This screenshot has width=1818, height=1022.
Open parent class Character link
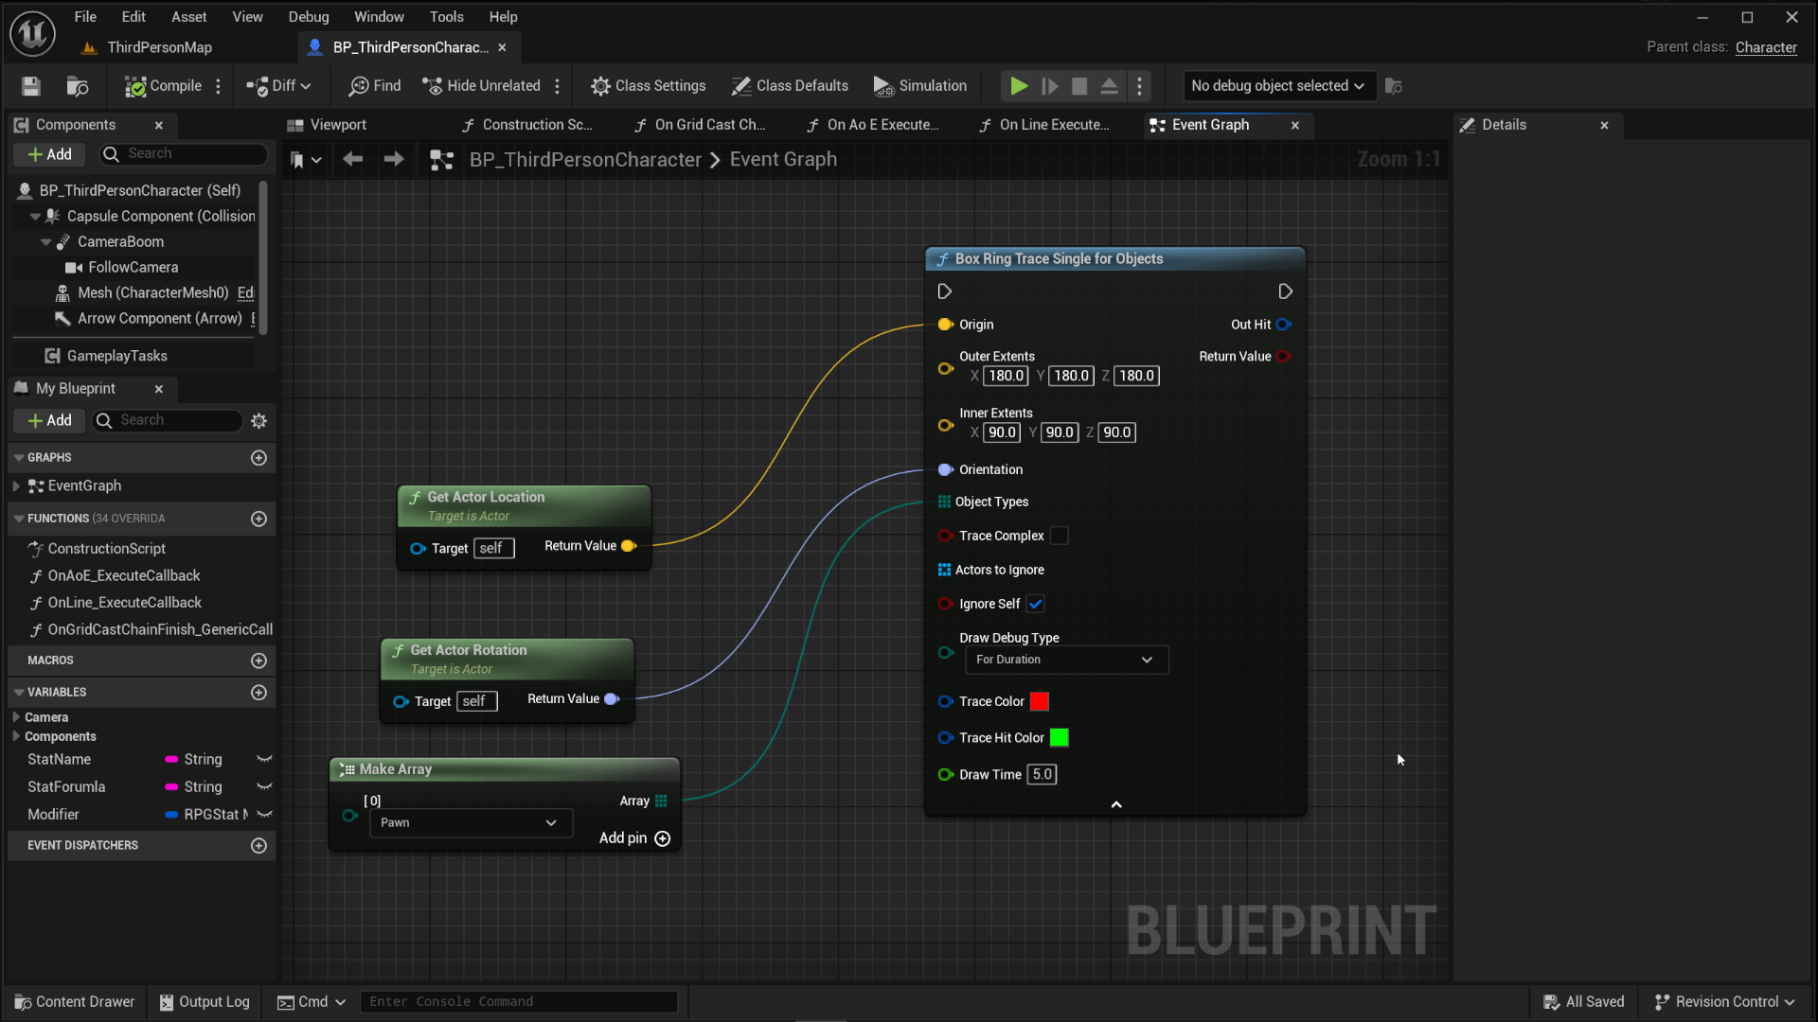1766,47
